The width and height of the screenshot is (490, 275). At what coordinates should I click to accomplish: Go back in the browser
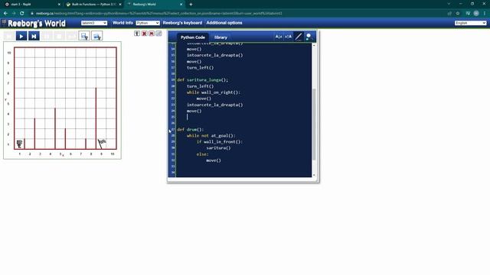pos(5,14)
